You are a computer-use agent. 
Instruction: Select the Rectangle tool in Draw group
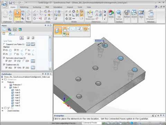tap(35, 15)
